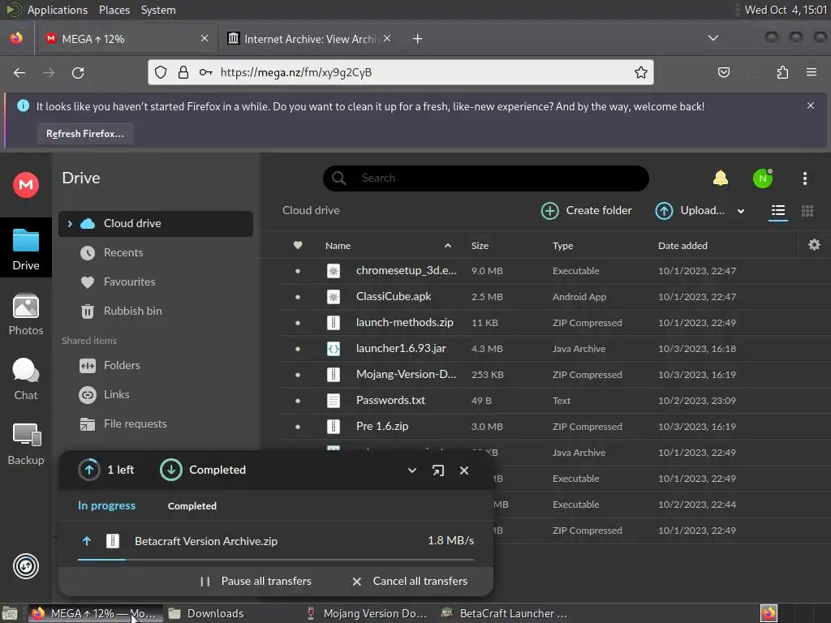
Task: Open the Firefox extensions icon
Action: 782,72
